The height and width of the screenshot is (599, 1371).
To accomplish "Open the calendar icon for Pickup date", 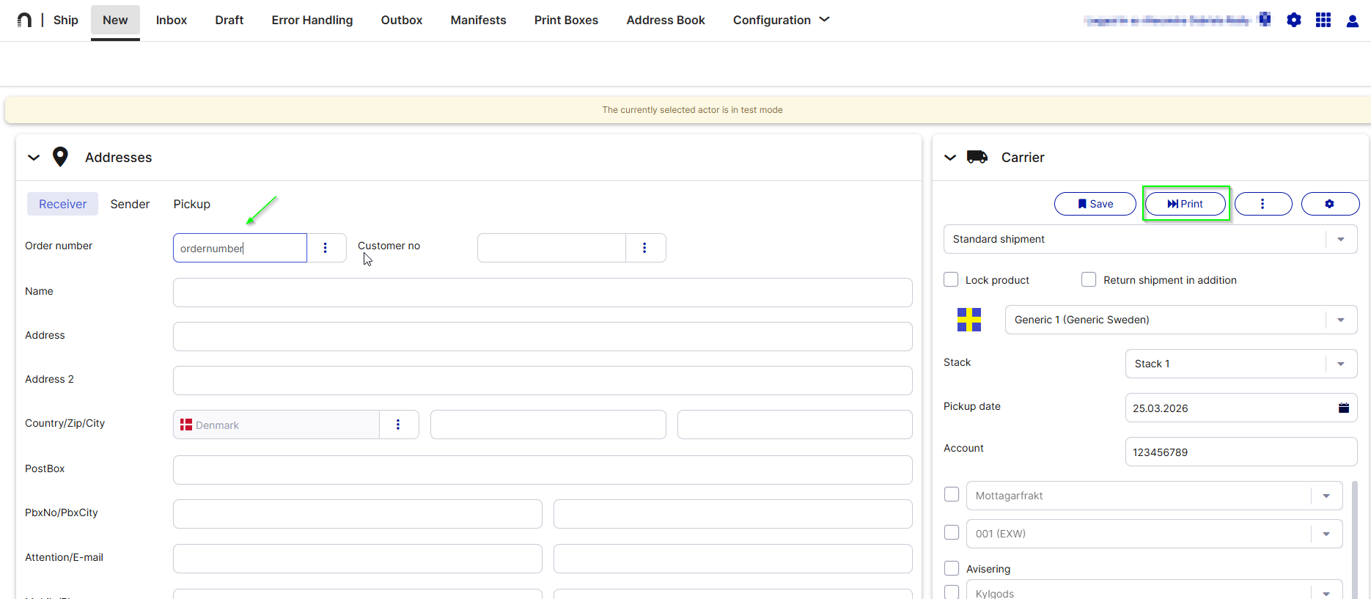I will coord(1344,408).
